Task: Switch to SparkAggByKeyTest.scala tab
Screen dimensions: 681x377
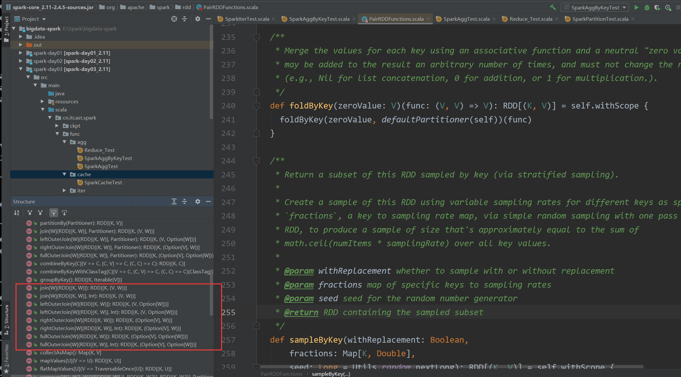Action: pyautogui.click(x=319, y=19)
